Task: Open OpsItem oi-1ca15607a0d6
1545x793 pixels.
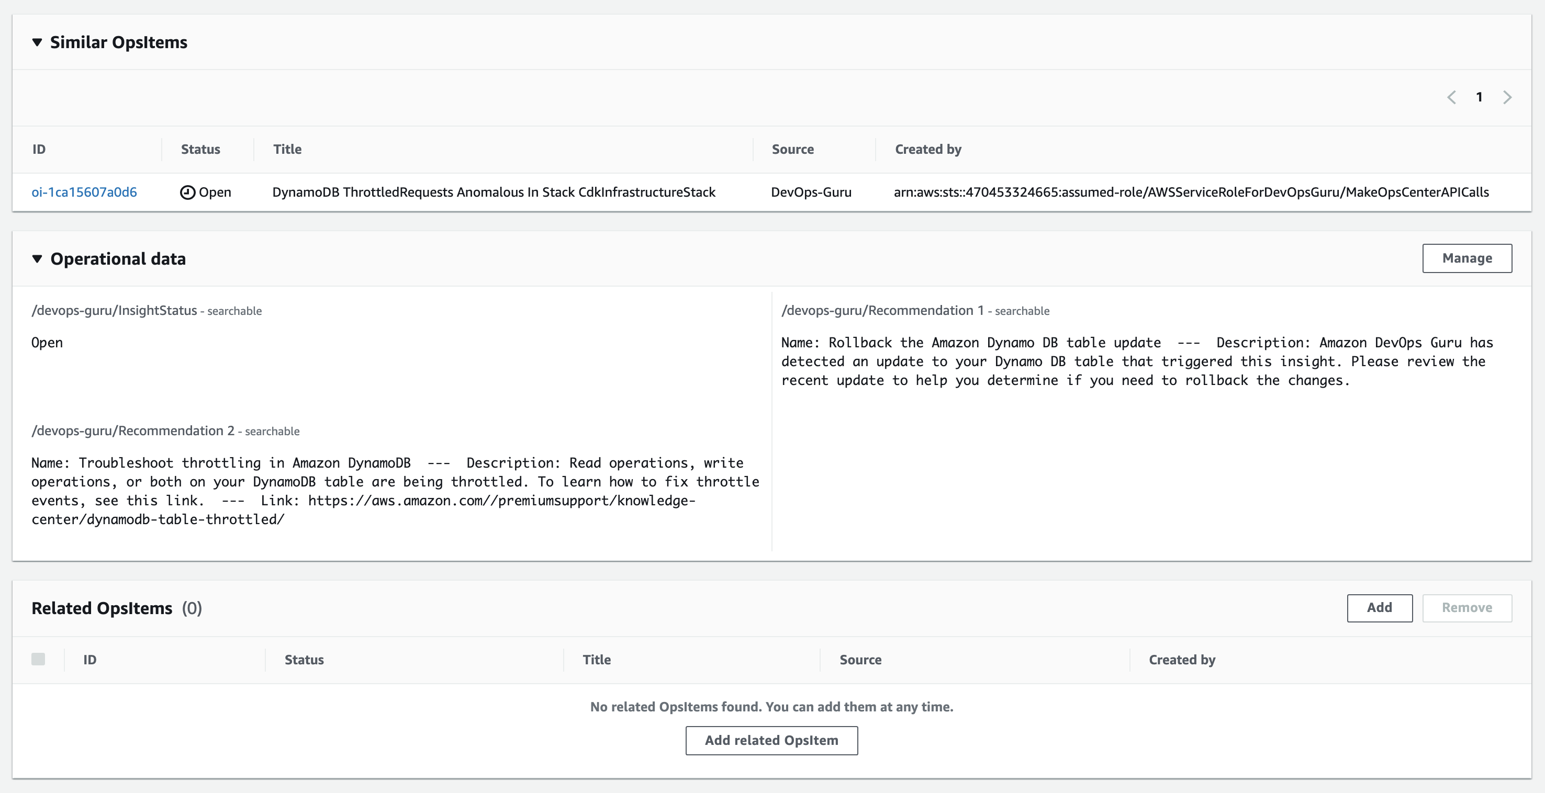Action: click(x=85, y=192)
